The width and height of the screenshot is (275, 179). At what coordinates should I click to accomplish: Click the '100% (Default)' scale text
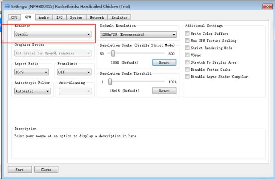coord(125,62)
